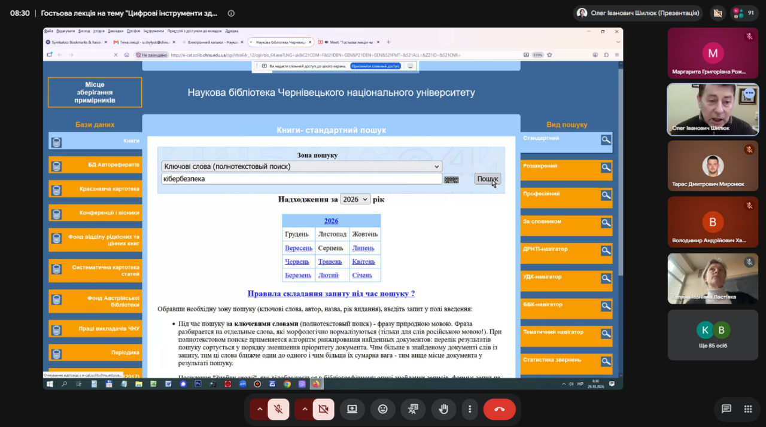Open the on-screen keyboard icon beside search field
Image resolution: width=766 pixels, height=427 pixels.
coord(451,179)
